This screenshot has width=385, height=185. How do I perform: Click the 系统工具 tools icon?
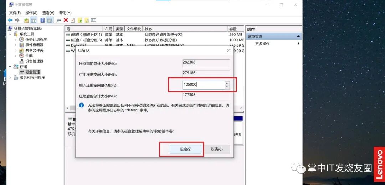click(x=16, y=34)
